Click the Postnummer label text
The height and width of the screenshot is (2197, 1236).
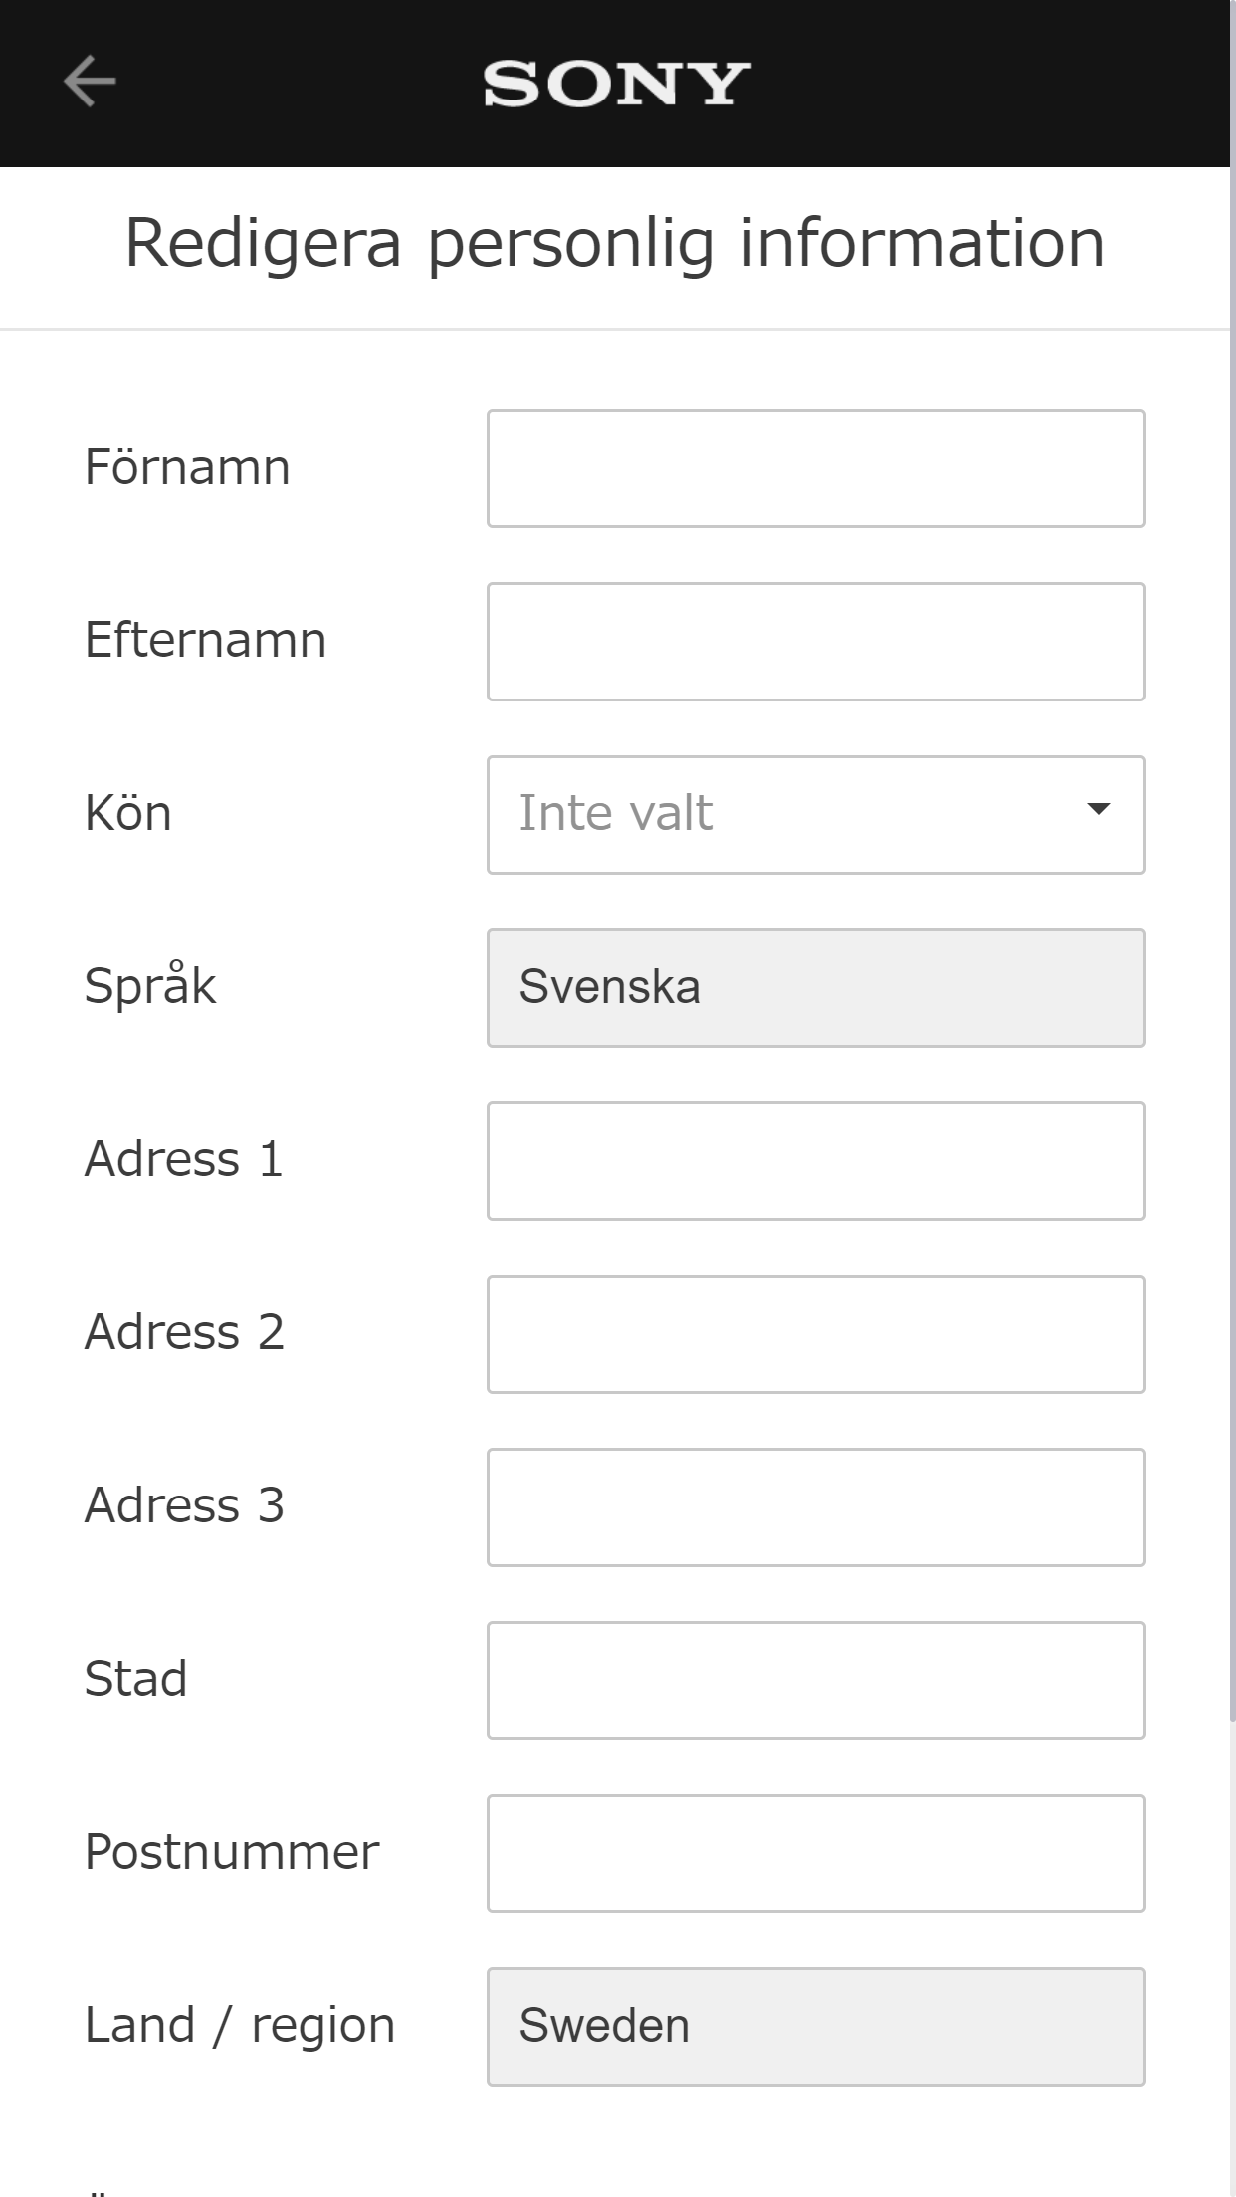[x=231, y=1851]
